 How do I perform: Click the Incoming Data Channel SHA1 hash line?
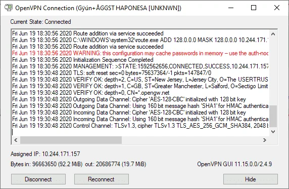click(140, 119)
